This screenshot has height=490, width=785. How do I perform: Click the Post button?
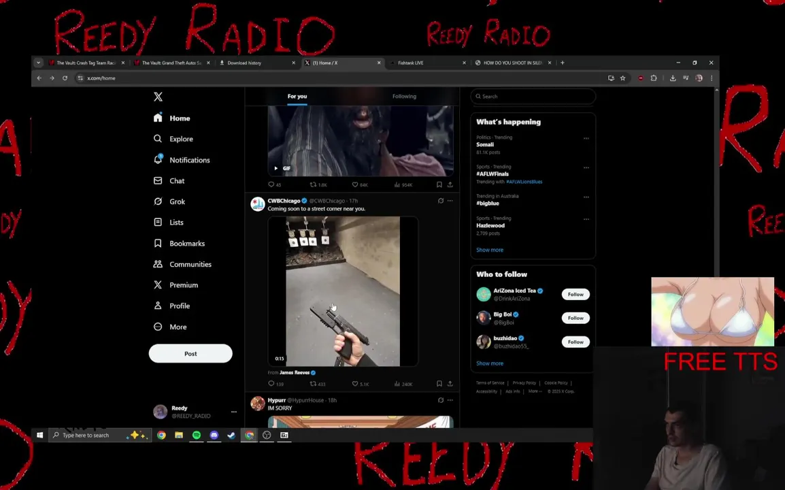click(190, 353)
